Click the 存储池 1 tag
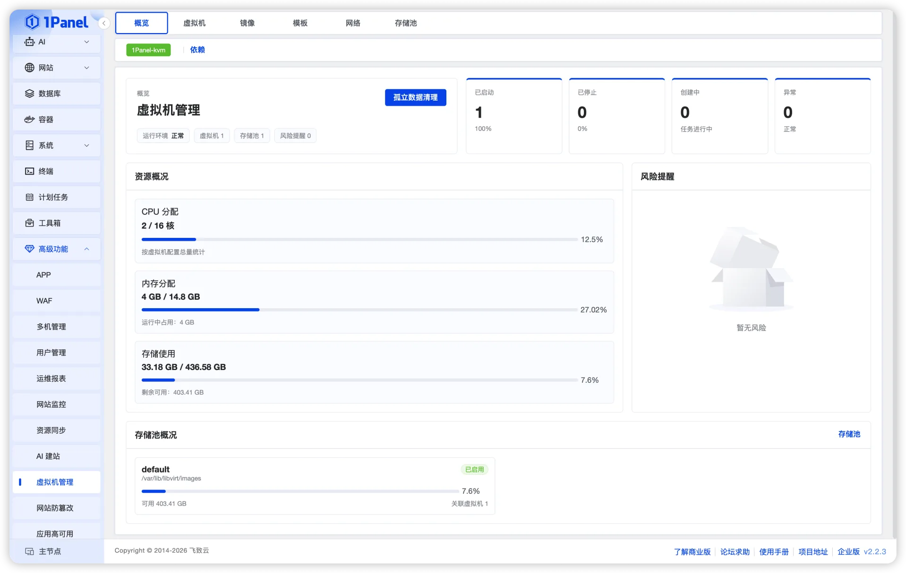Viewport: 906px width, 573px height. point(252,136)
